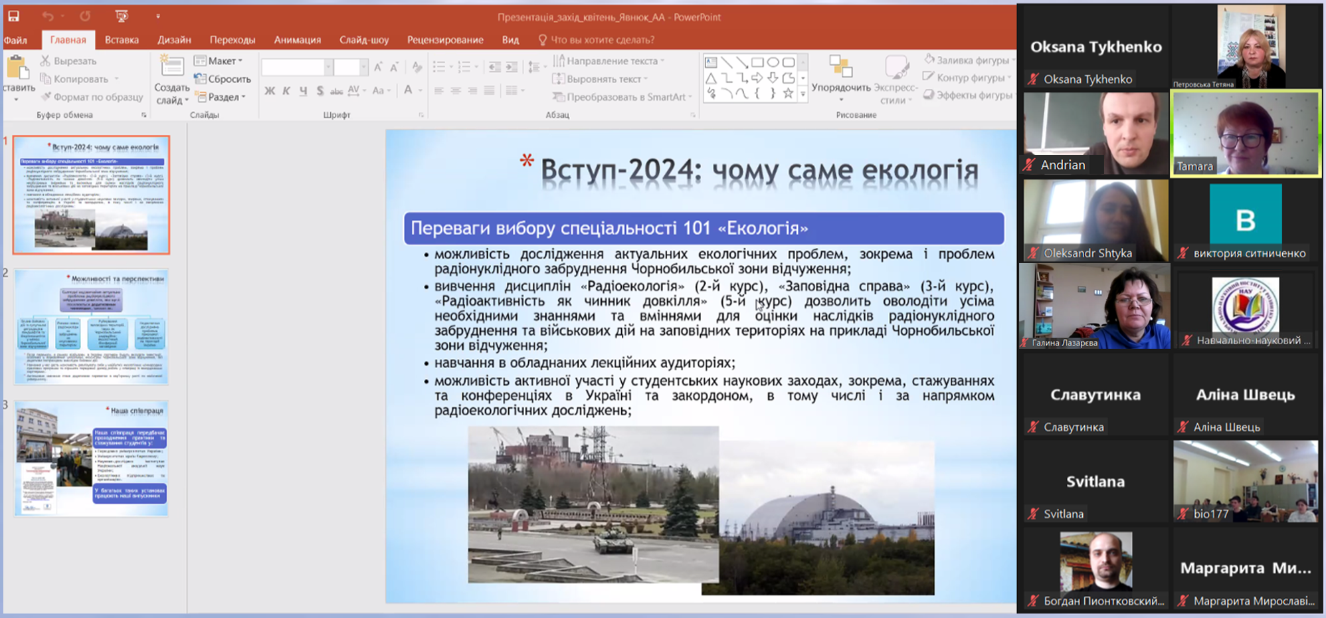The width and height of the screenshot is (1326, 618).
Task: Click the Paste clipboard icon
Action: click(17, 68)
